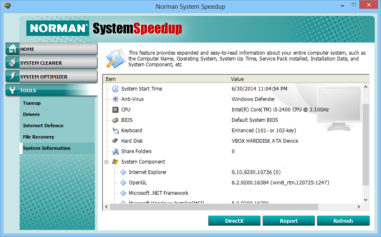Open the SYSTEM CLEANER section
Screen dimensions: 381x237
pyautogui.click(x=51, y=63)
